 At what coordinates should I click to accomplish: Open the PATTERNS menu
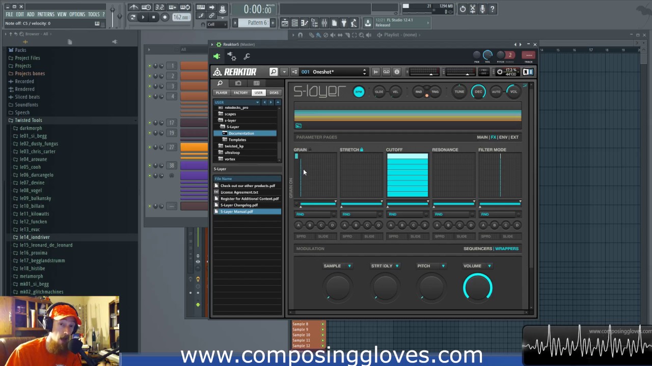click(x=46, y=14)
